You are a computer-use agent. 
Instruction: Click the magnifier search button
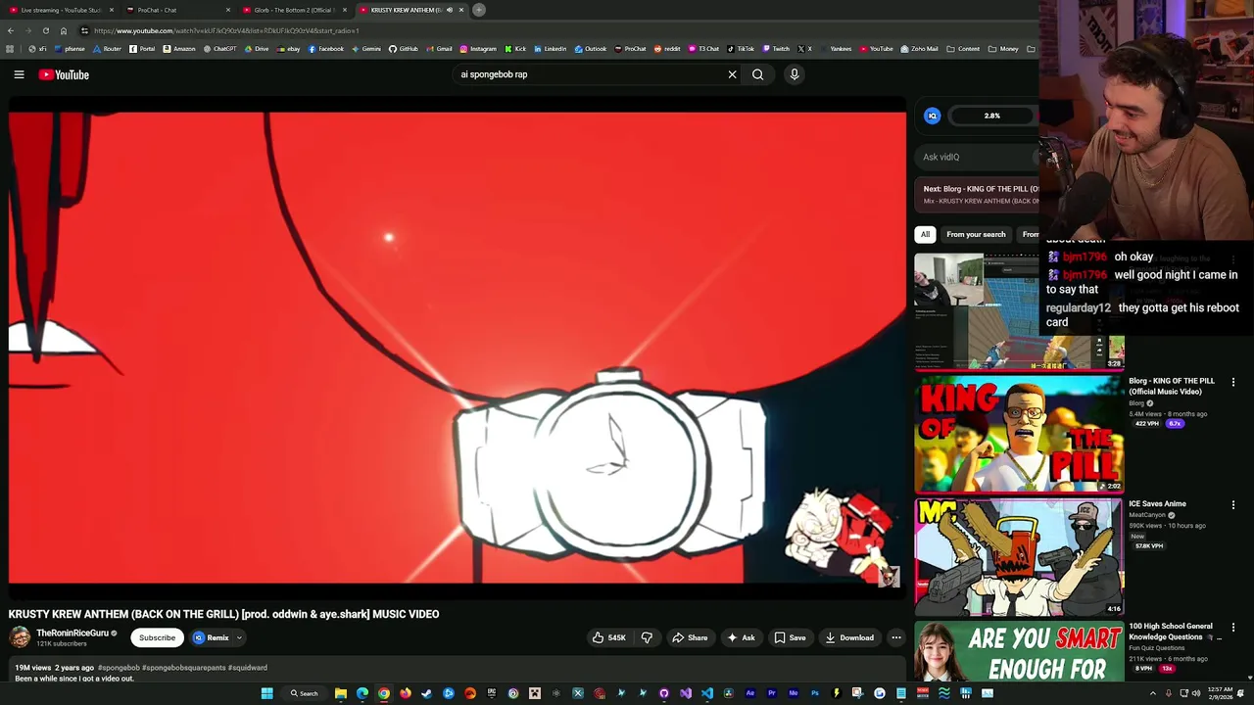point(757,74)
